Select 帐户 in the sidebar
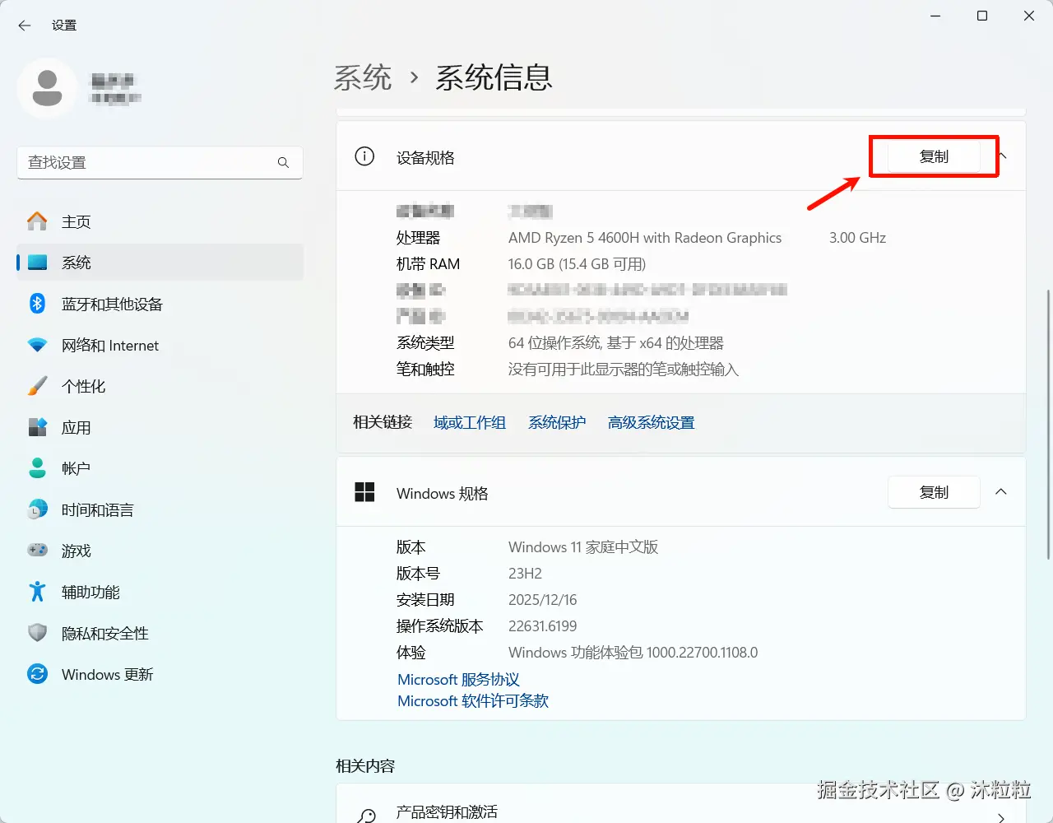1053x823 pixels. pos(160,468)
